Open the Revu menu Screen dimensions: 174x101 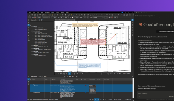point(30,13)
